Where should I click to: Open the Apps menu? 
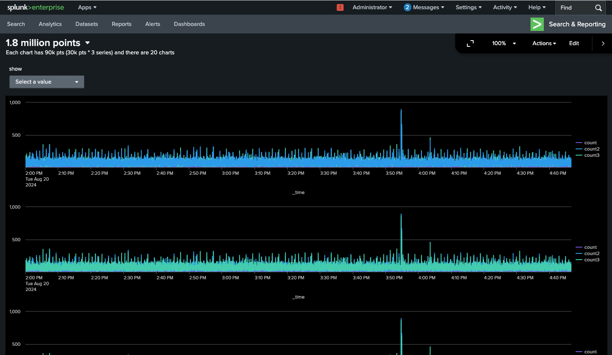[87, 8]
